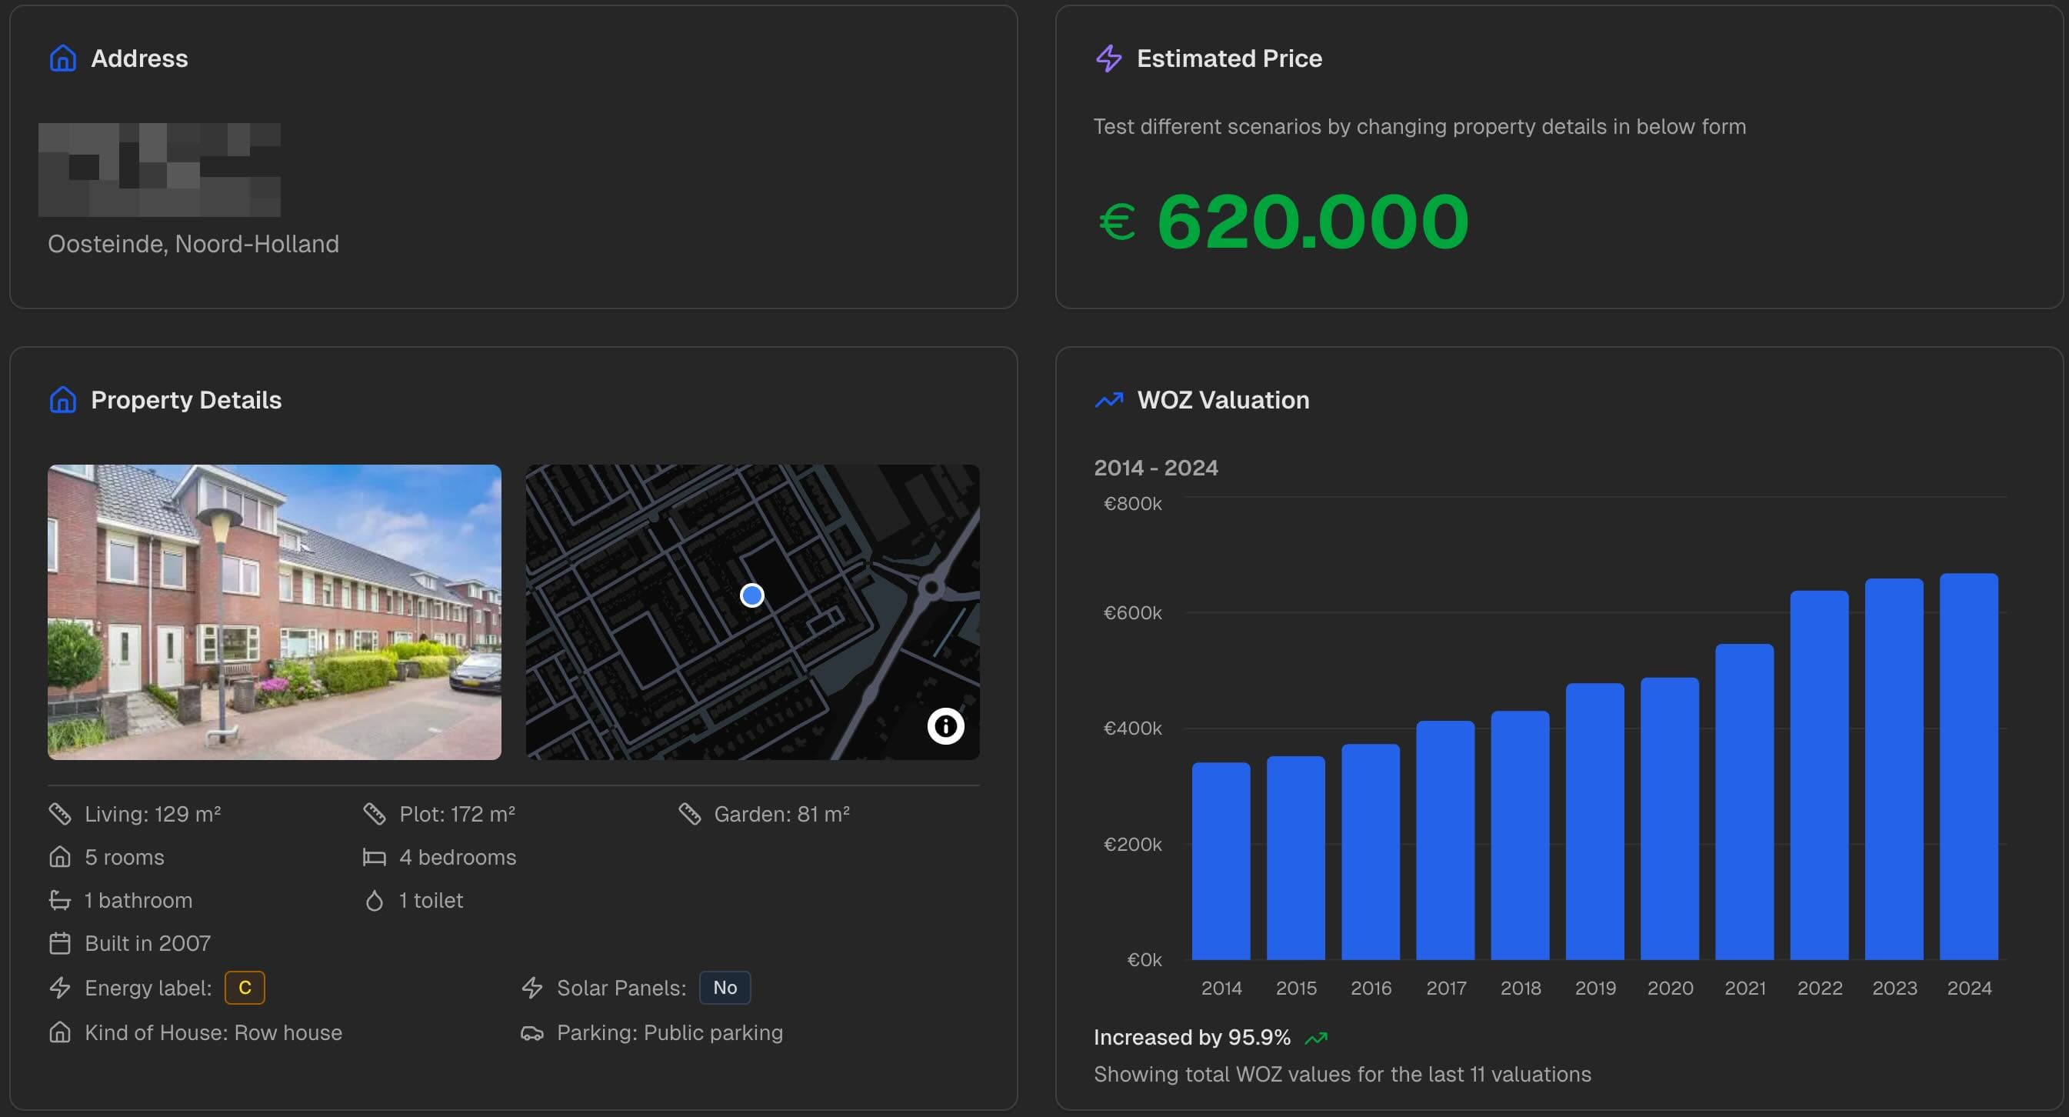Open the house photo thumbnail

click(274, 613)
